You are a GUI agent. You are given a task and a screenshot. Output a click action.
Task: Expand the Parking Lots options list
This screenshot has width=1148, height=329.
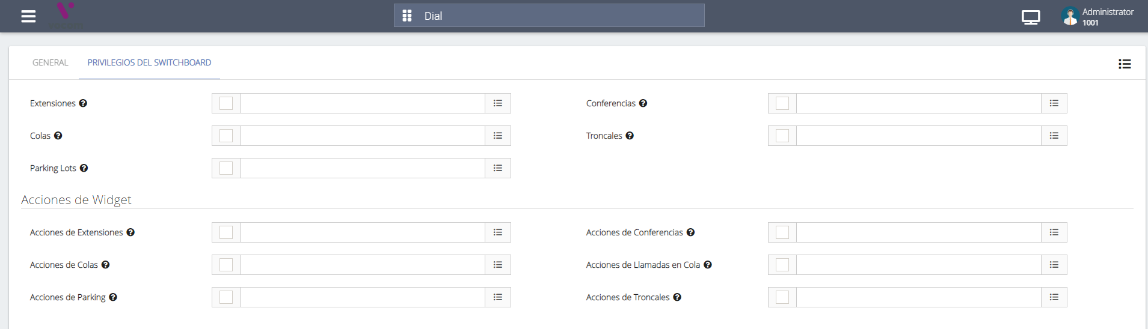pos(498,168)
